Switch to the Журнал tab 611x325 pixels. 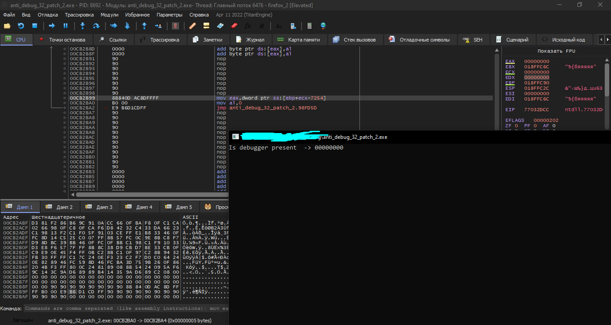coord(252,39)
